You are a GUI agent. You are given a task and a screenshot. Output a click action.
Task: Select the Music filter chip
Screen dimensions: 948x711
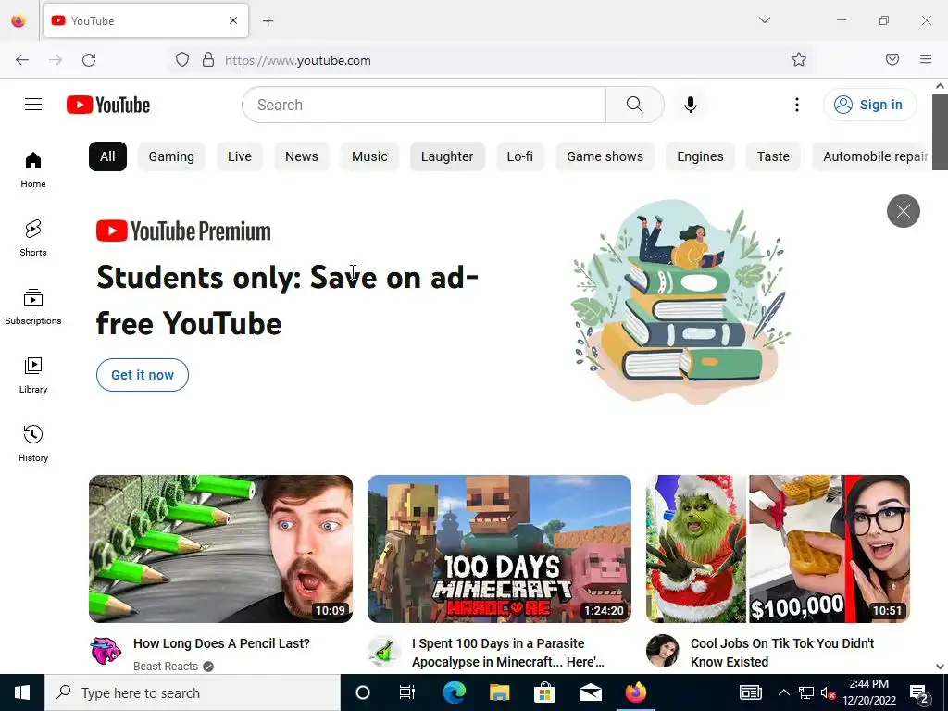369,156
